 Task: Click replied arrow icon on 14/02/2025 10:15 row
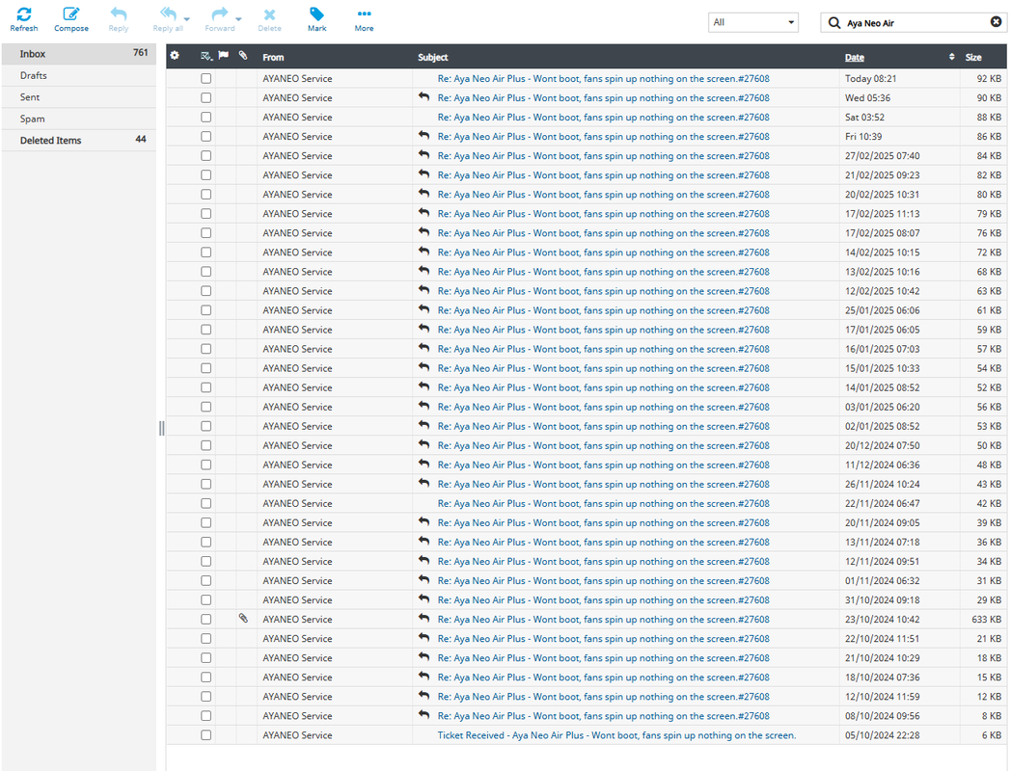point(423,251)
